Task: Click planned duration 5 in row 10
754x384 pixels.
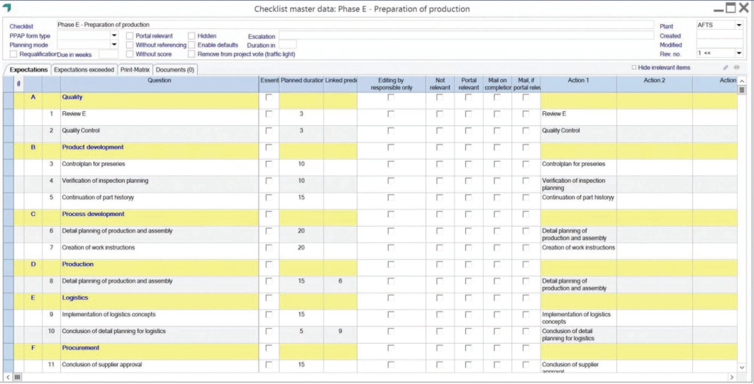Action: [301, 332]
